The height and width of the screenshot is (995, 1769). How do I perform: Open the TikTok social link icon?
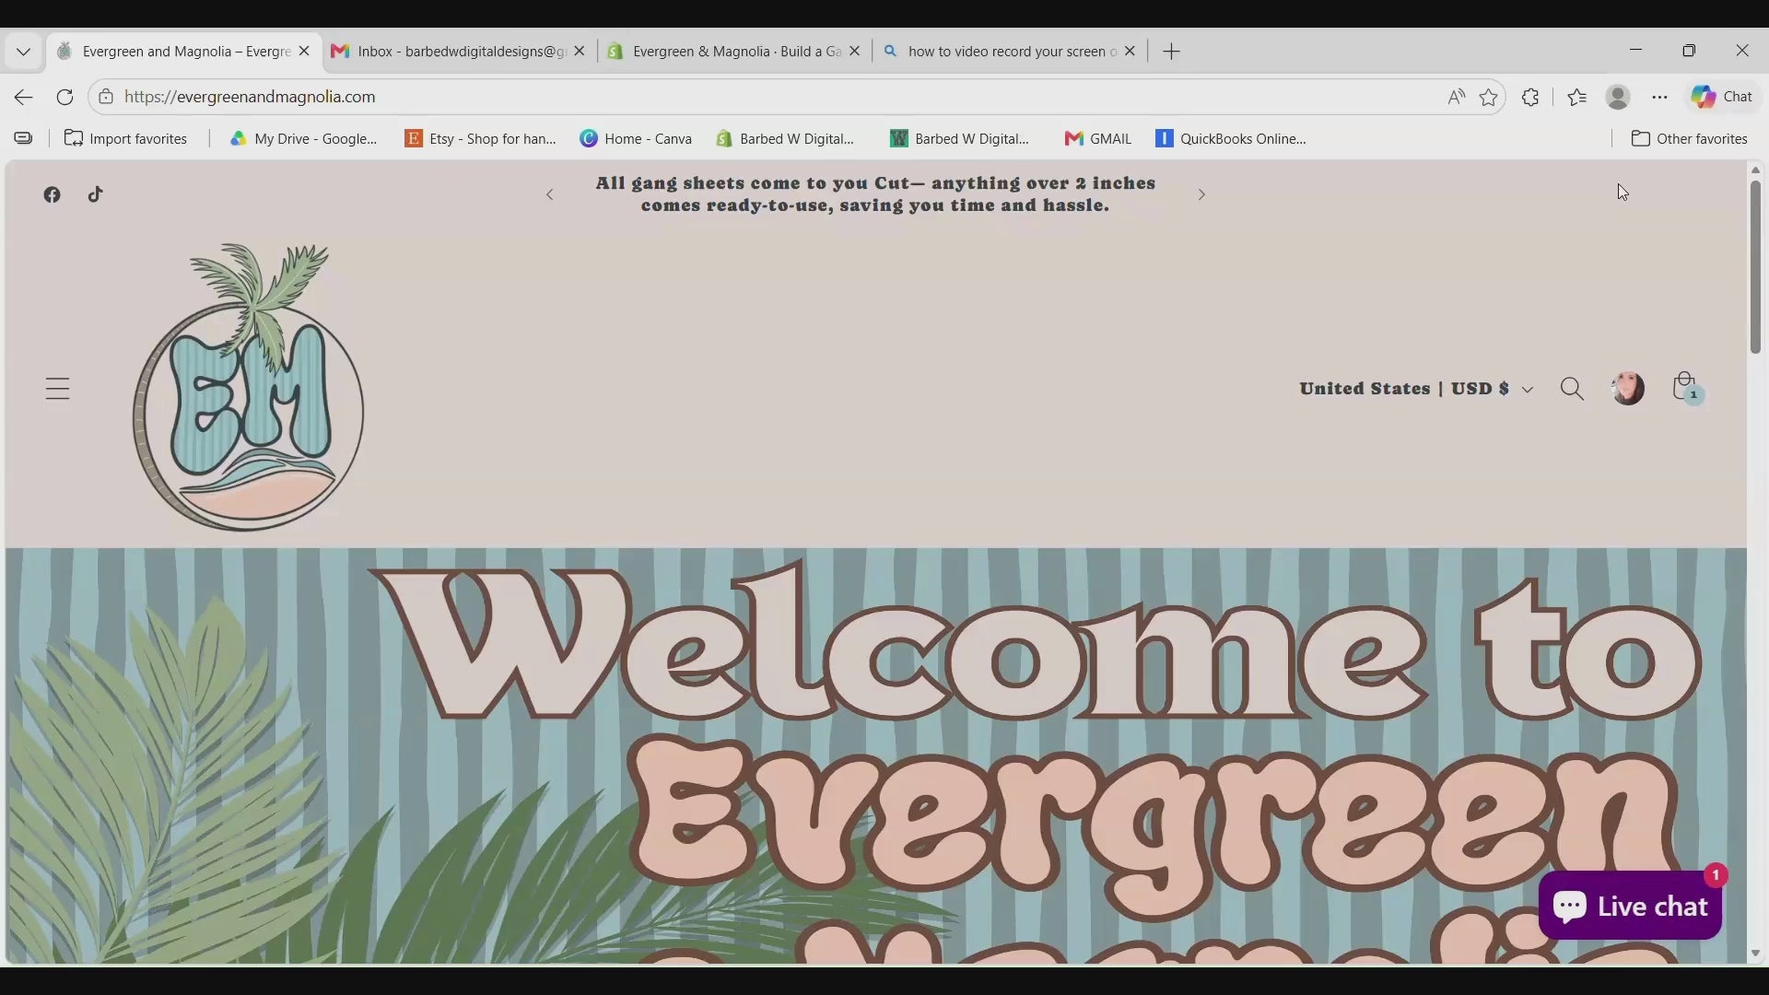pos(96,194)
